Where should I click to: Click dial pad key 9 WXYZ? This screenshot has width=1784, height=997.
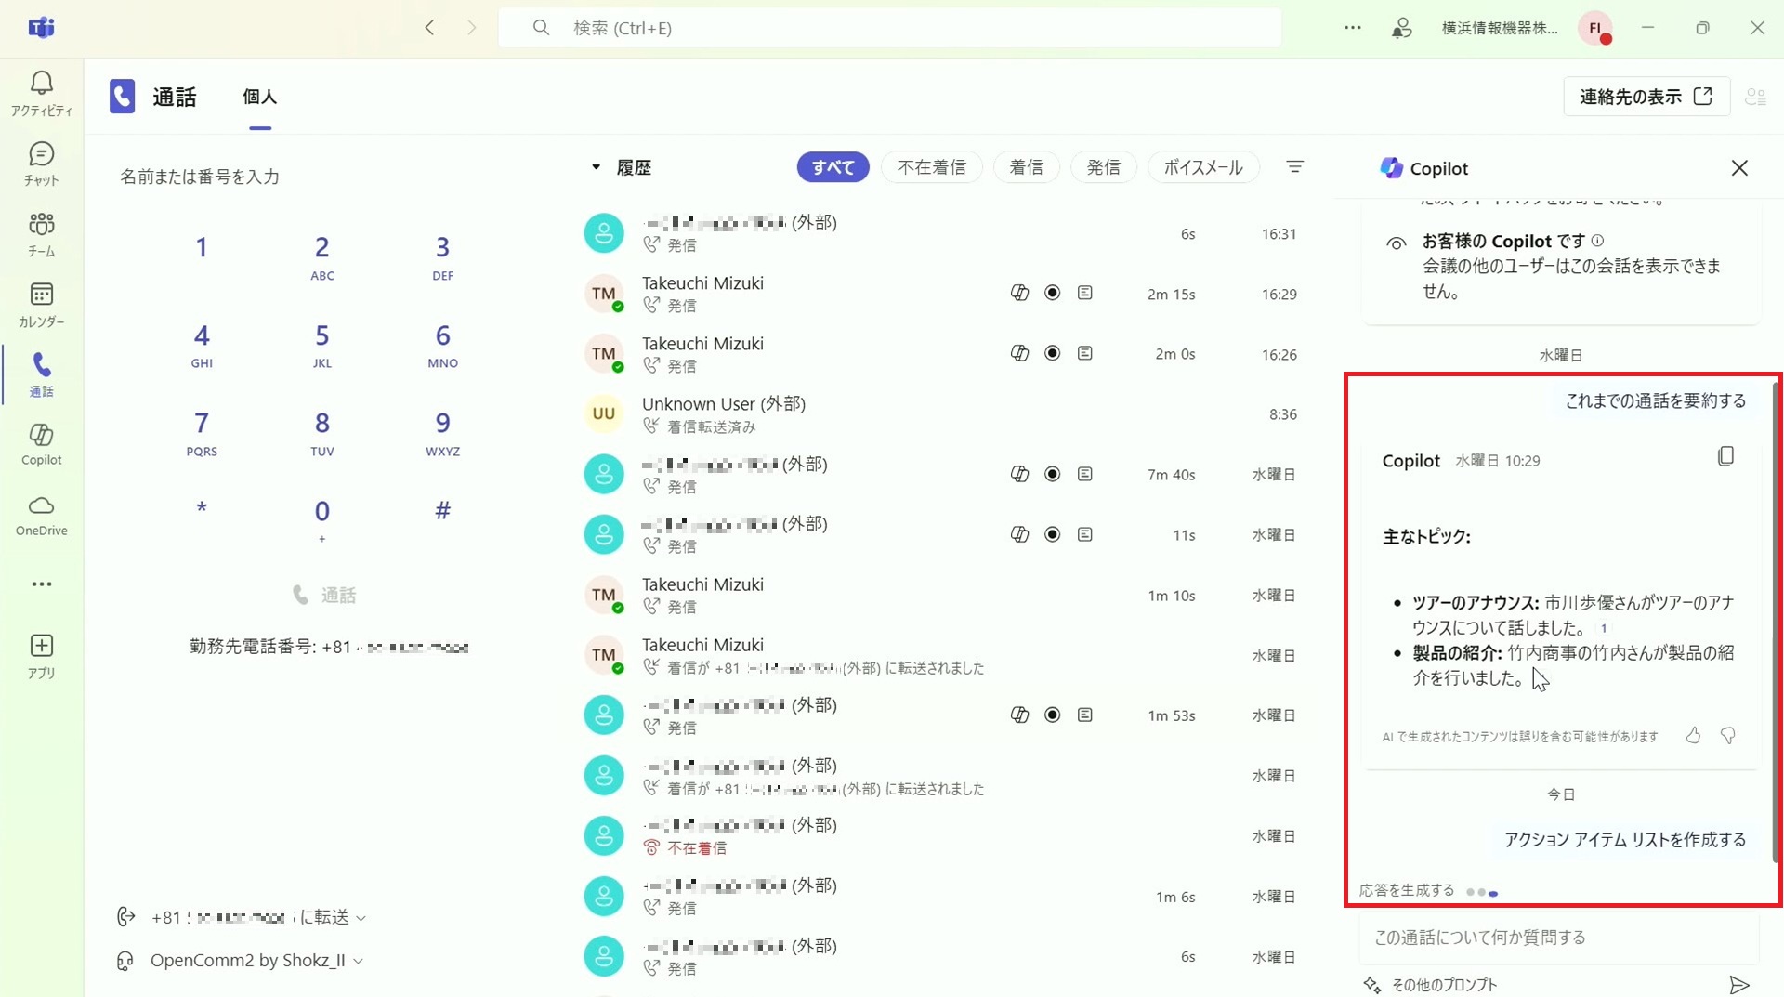[442, 433]
